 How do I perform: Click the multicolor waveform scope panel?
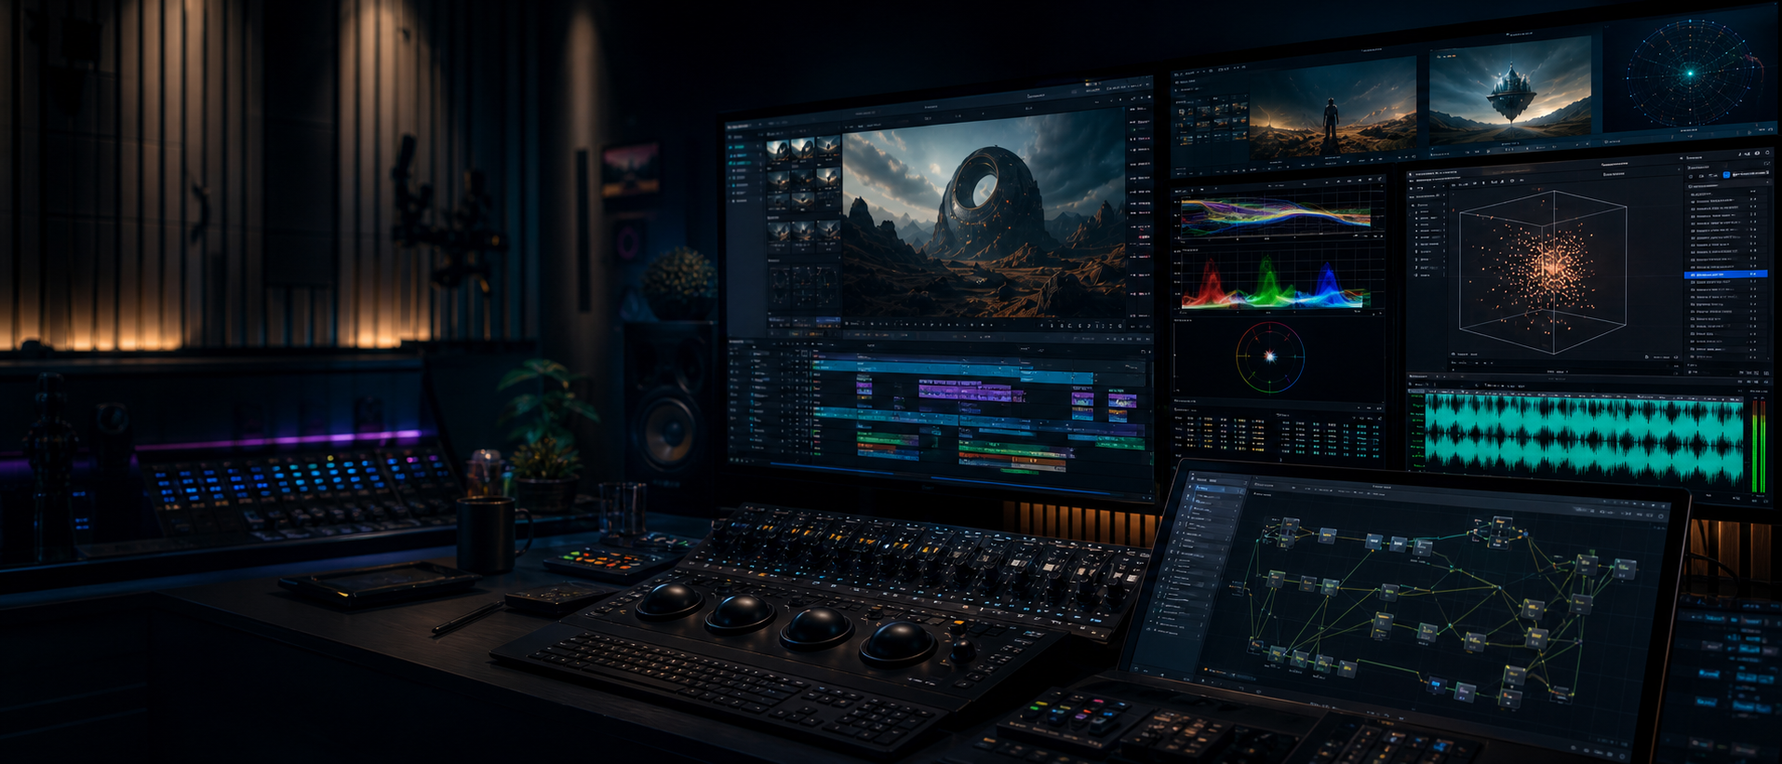click(1276, 216)
